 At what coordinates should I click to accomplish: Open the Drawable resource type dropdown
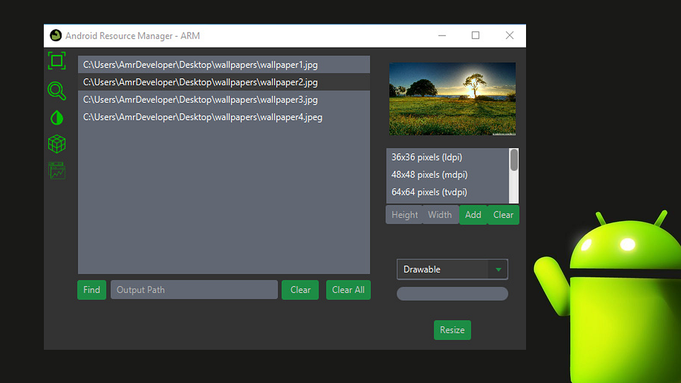(448, 269)
